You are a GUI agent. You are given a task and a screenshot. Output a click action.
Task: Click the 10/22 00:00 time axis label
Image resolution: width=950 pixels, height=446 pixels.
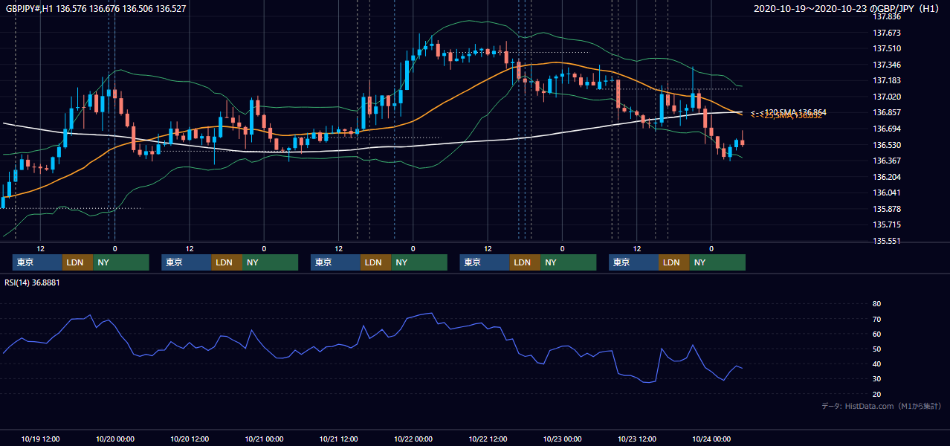[413, 439]
